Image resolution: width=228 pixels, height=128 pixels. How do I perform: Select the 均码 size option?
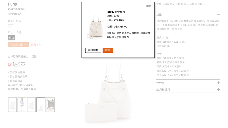coord(11,38)
